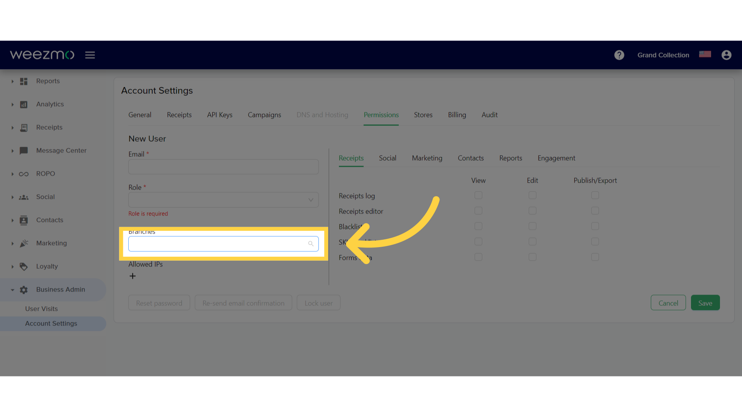
Task: Focus the Email input field
Action: (223, 167)
